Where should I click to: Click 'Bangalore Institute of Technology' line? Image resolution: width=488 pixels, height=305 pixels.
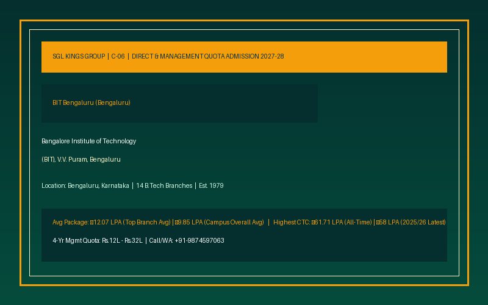pos(88,141)
